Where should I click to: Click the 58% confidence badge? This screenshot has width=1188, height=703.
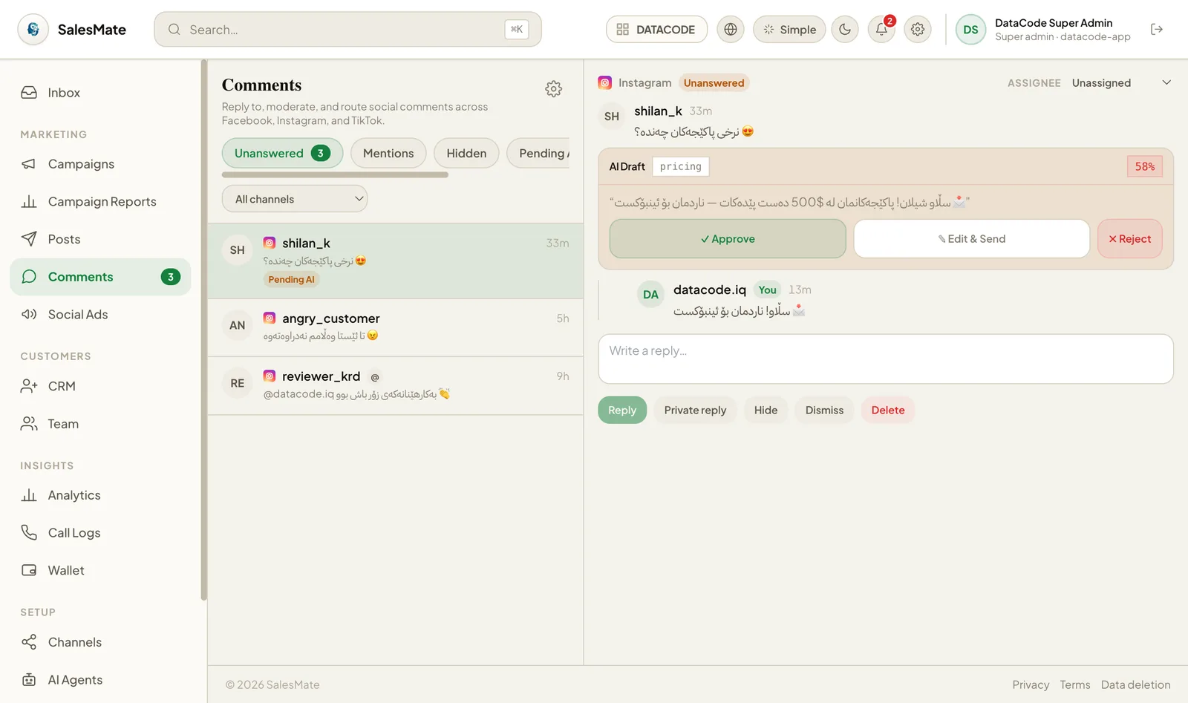1145,167
